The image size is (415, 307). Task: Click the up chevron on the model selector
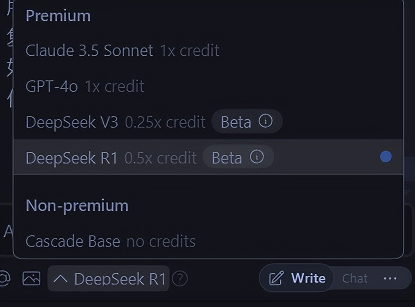(x=61, y=278)
